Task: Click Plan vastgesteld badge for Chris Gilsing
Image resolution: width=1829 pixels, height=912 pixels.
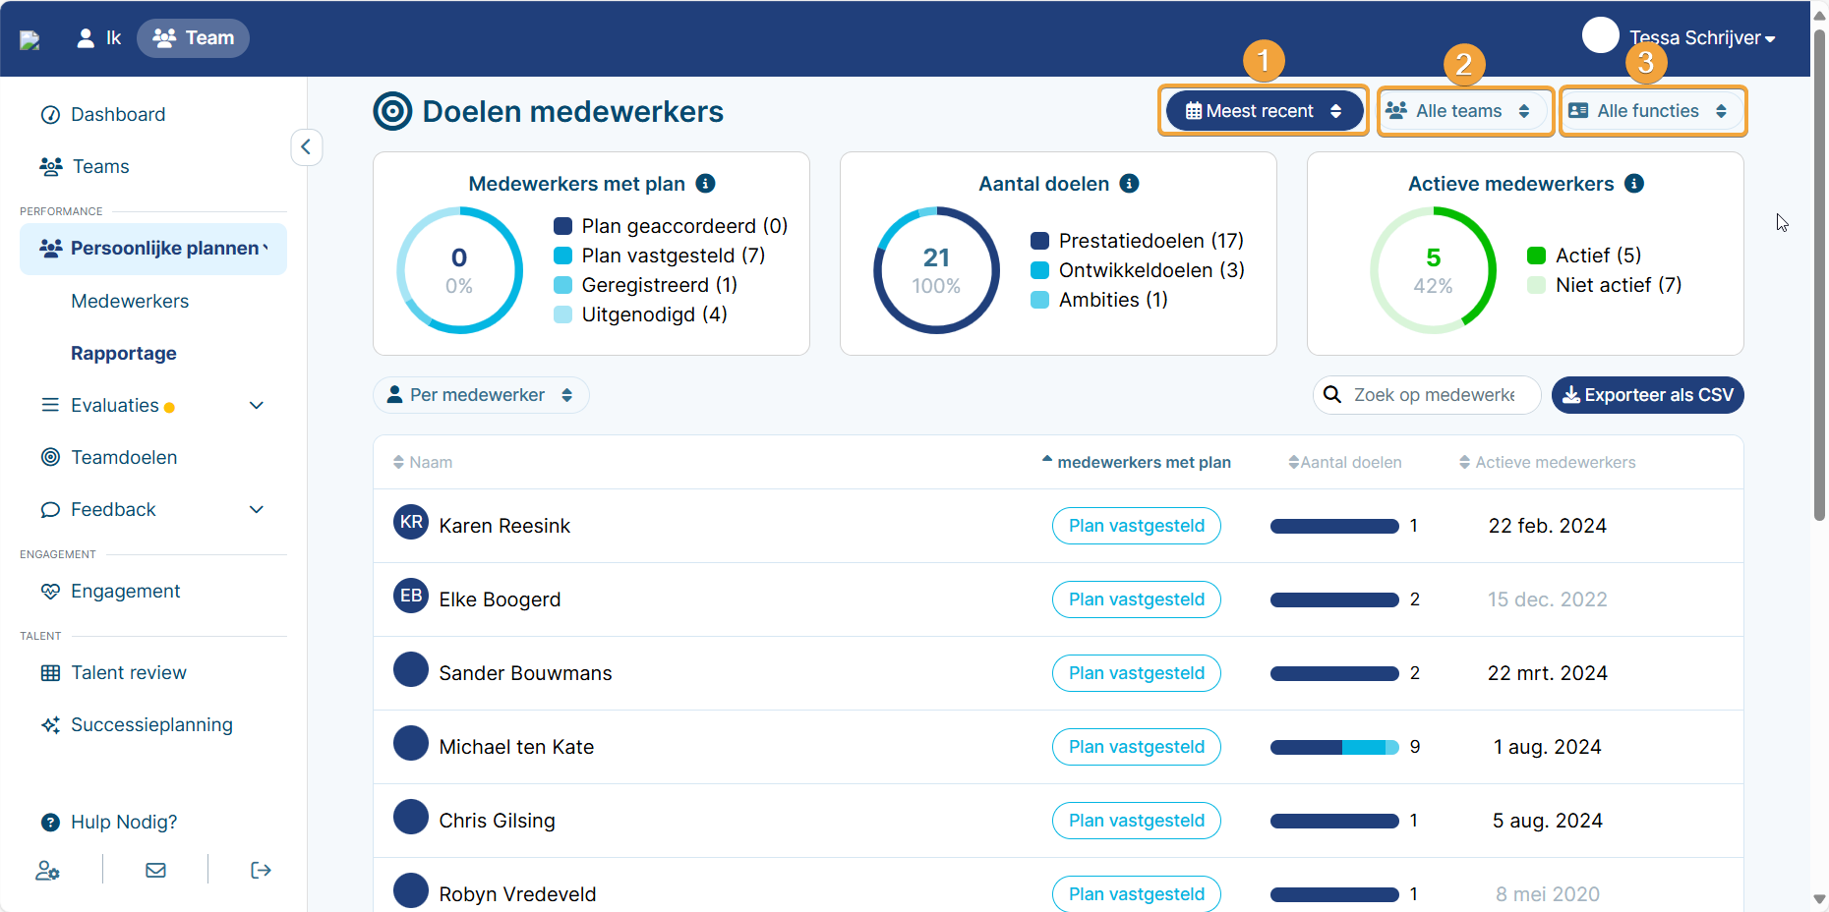Action: (1137, 822)
